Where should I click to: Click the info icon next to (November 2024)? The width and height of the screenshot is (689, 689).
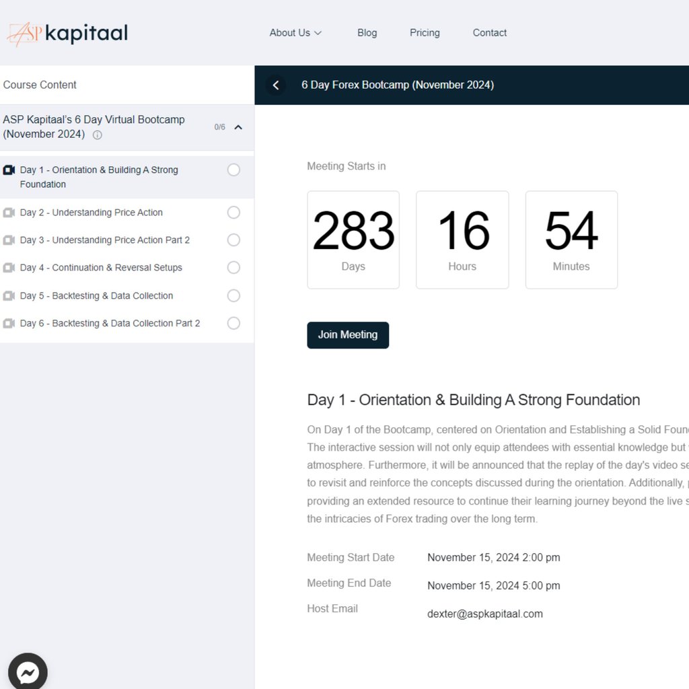point(97,135)
